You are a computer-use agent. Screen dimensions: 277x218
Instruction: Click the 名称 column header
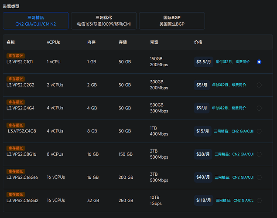[11, 42]
